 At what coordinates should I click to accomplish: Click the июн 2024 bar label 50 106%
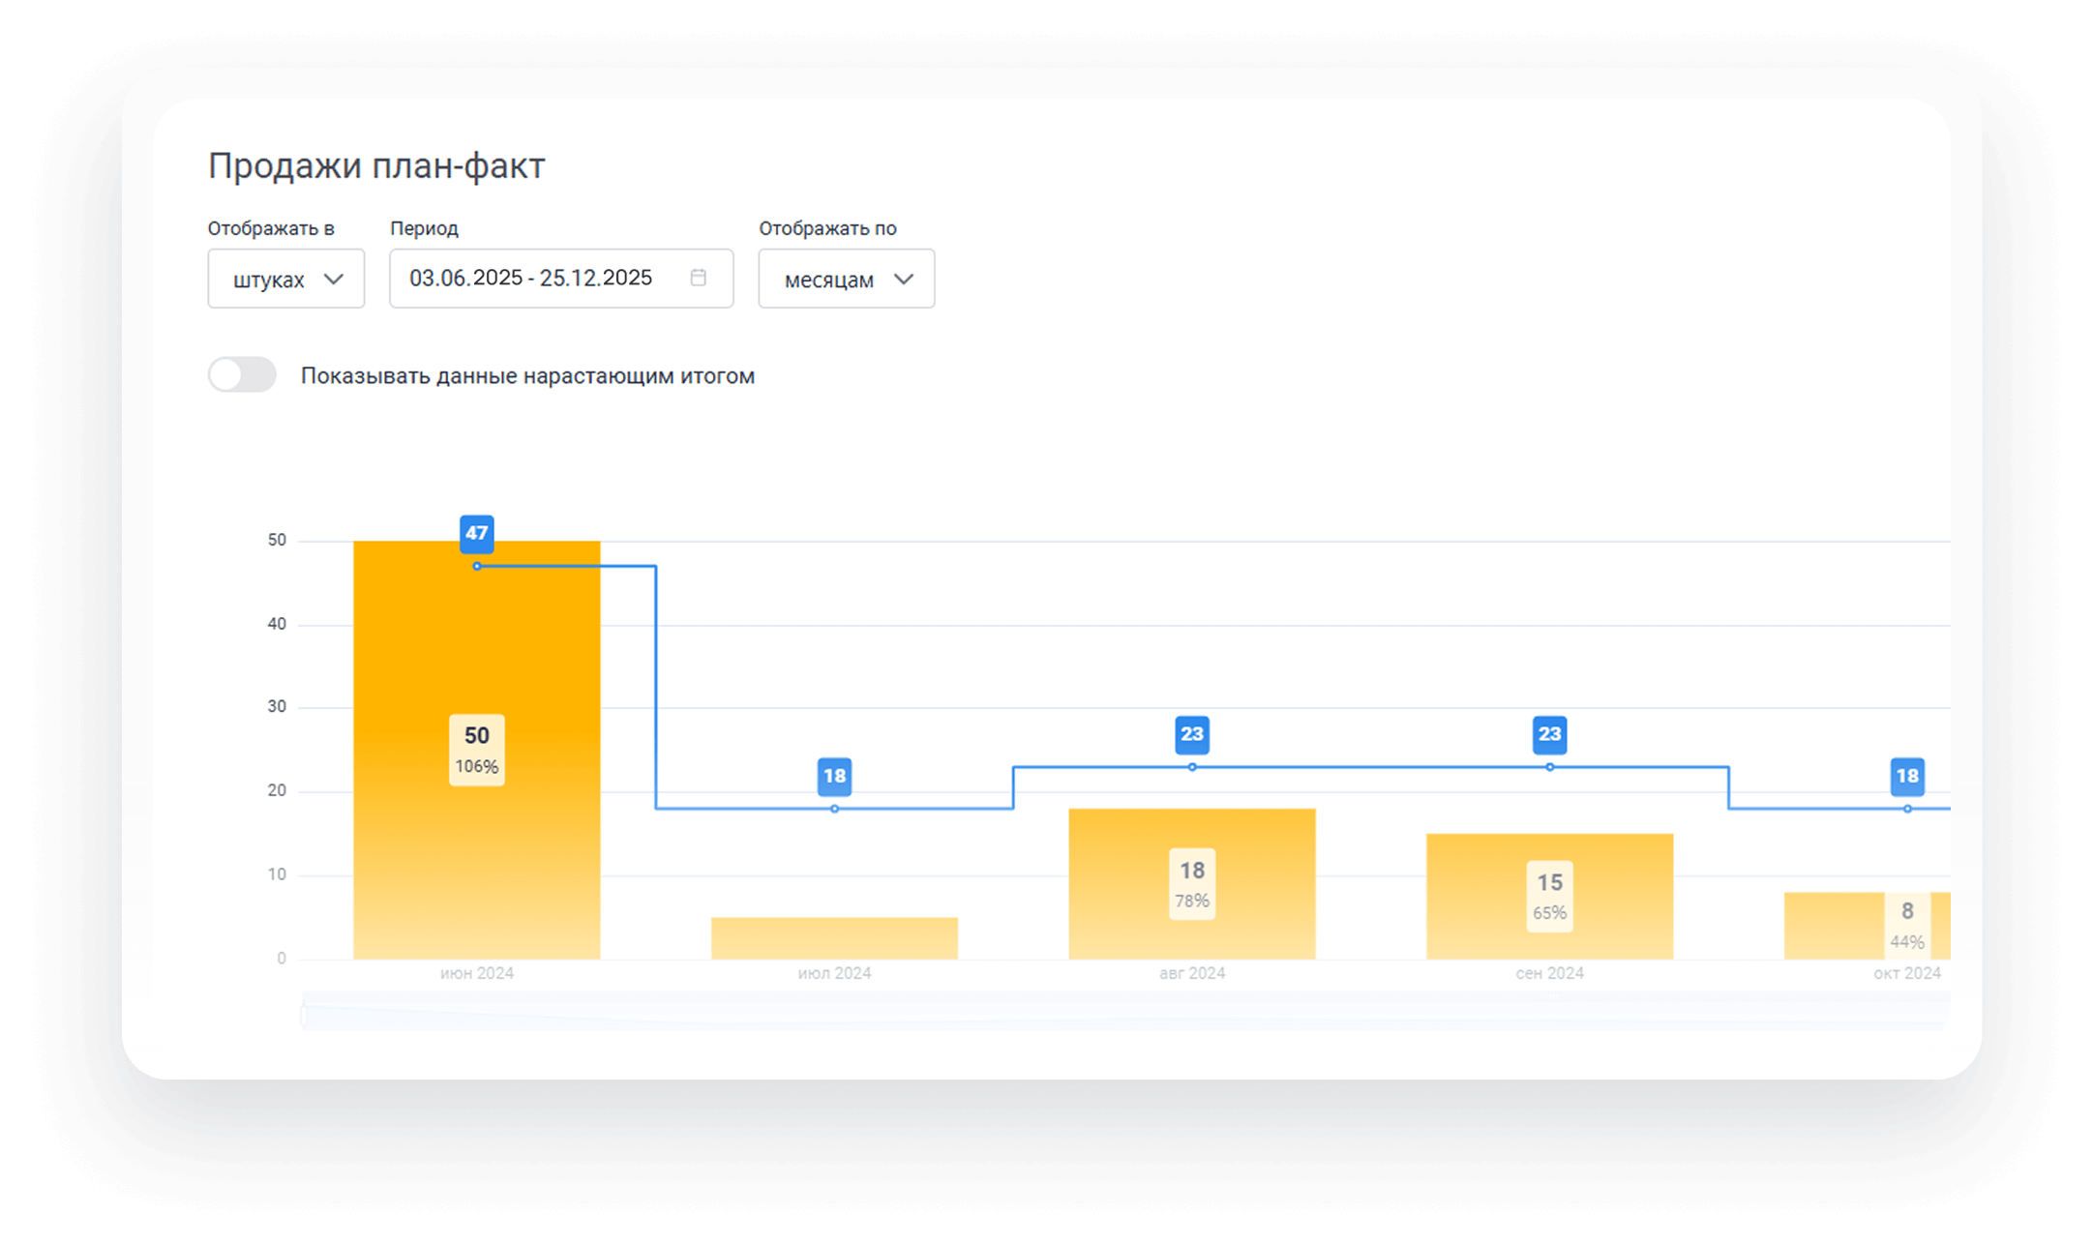[476, 750]
